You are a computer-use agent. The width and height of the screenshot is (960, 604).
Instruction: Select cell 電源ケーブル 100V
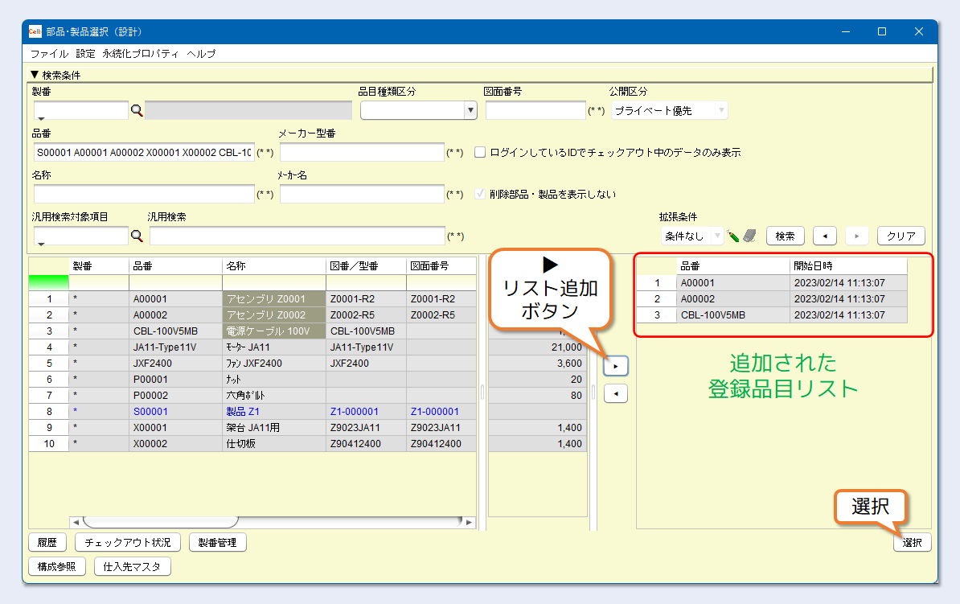tap(273, 331)
